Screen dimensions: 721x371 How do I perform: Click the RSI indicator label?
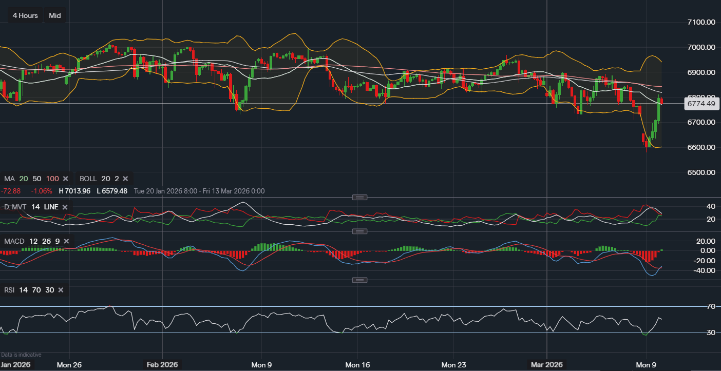[10, 290]
